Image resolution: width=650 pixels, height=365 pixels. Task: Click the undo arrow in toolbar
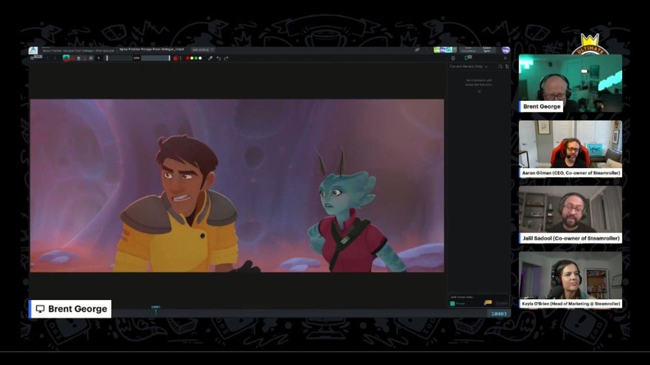coord(218,58)
